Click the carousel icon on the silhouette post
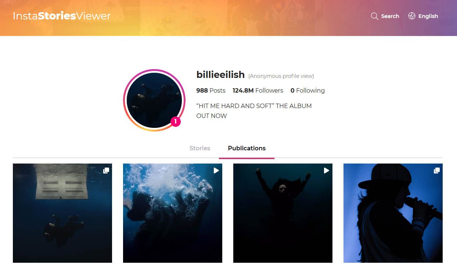Viewport: 457px width, 269px height. (x=436, y=171)
